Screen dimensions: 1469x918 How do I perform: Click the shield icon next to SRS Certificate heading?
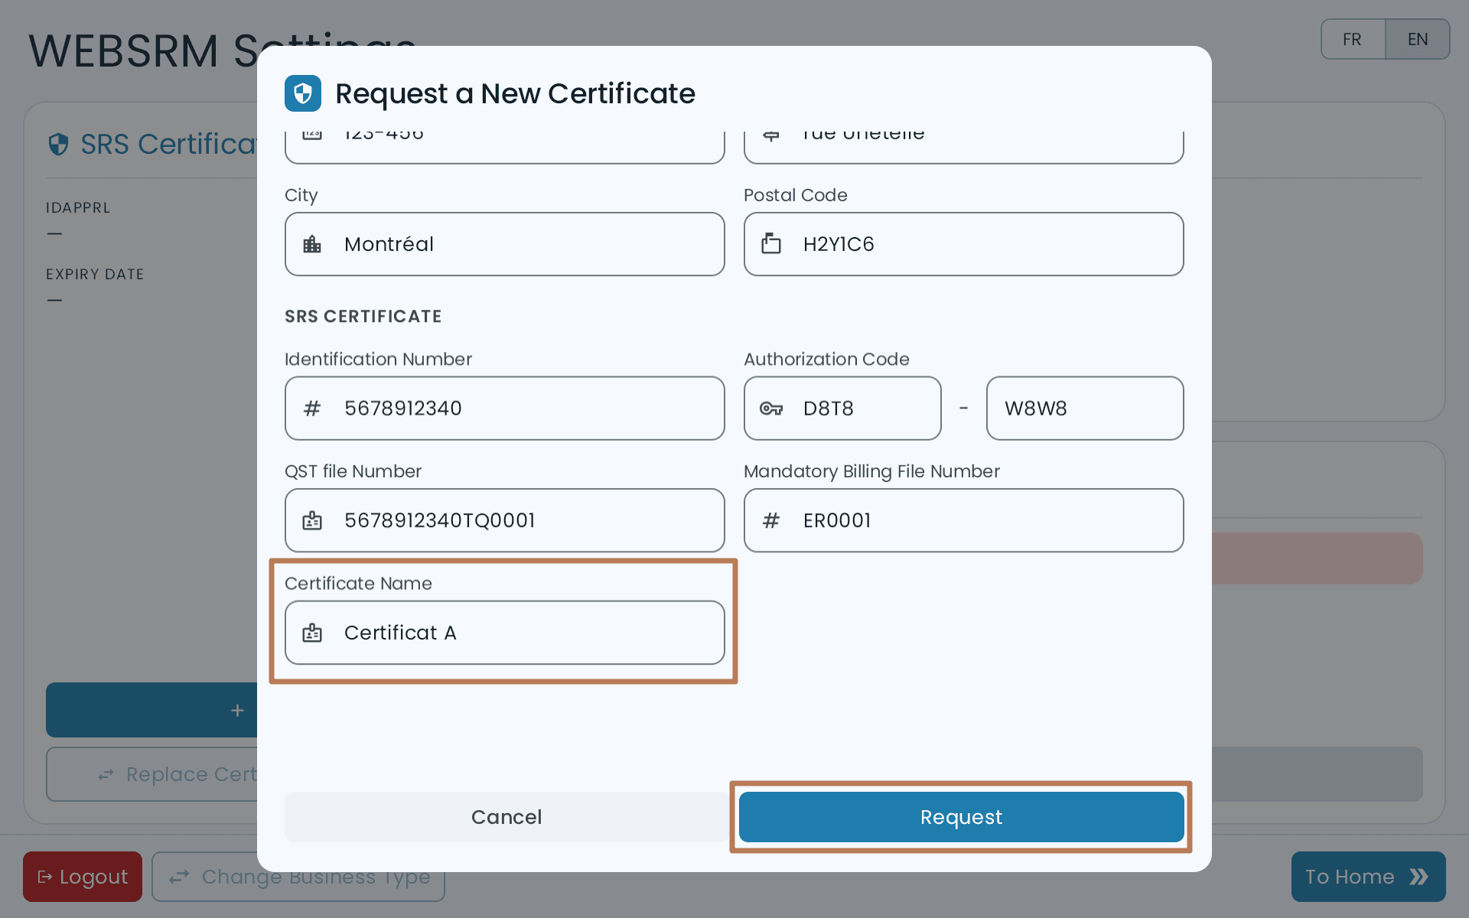(x=59, y=144)
